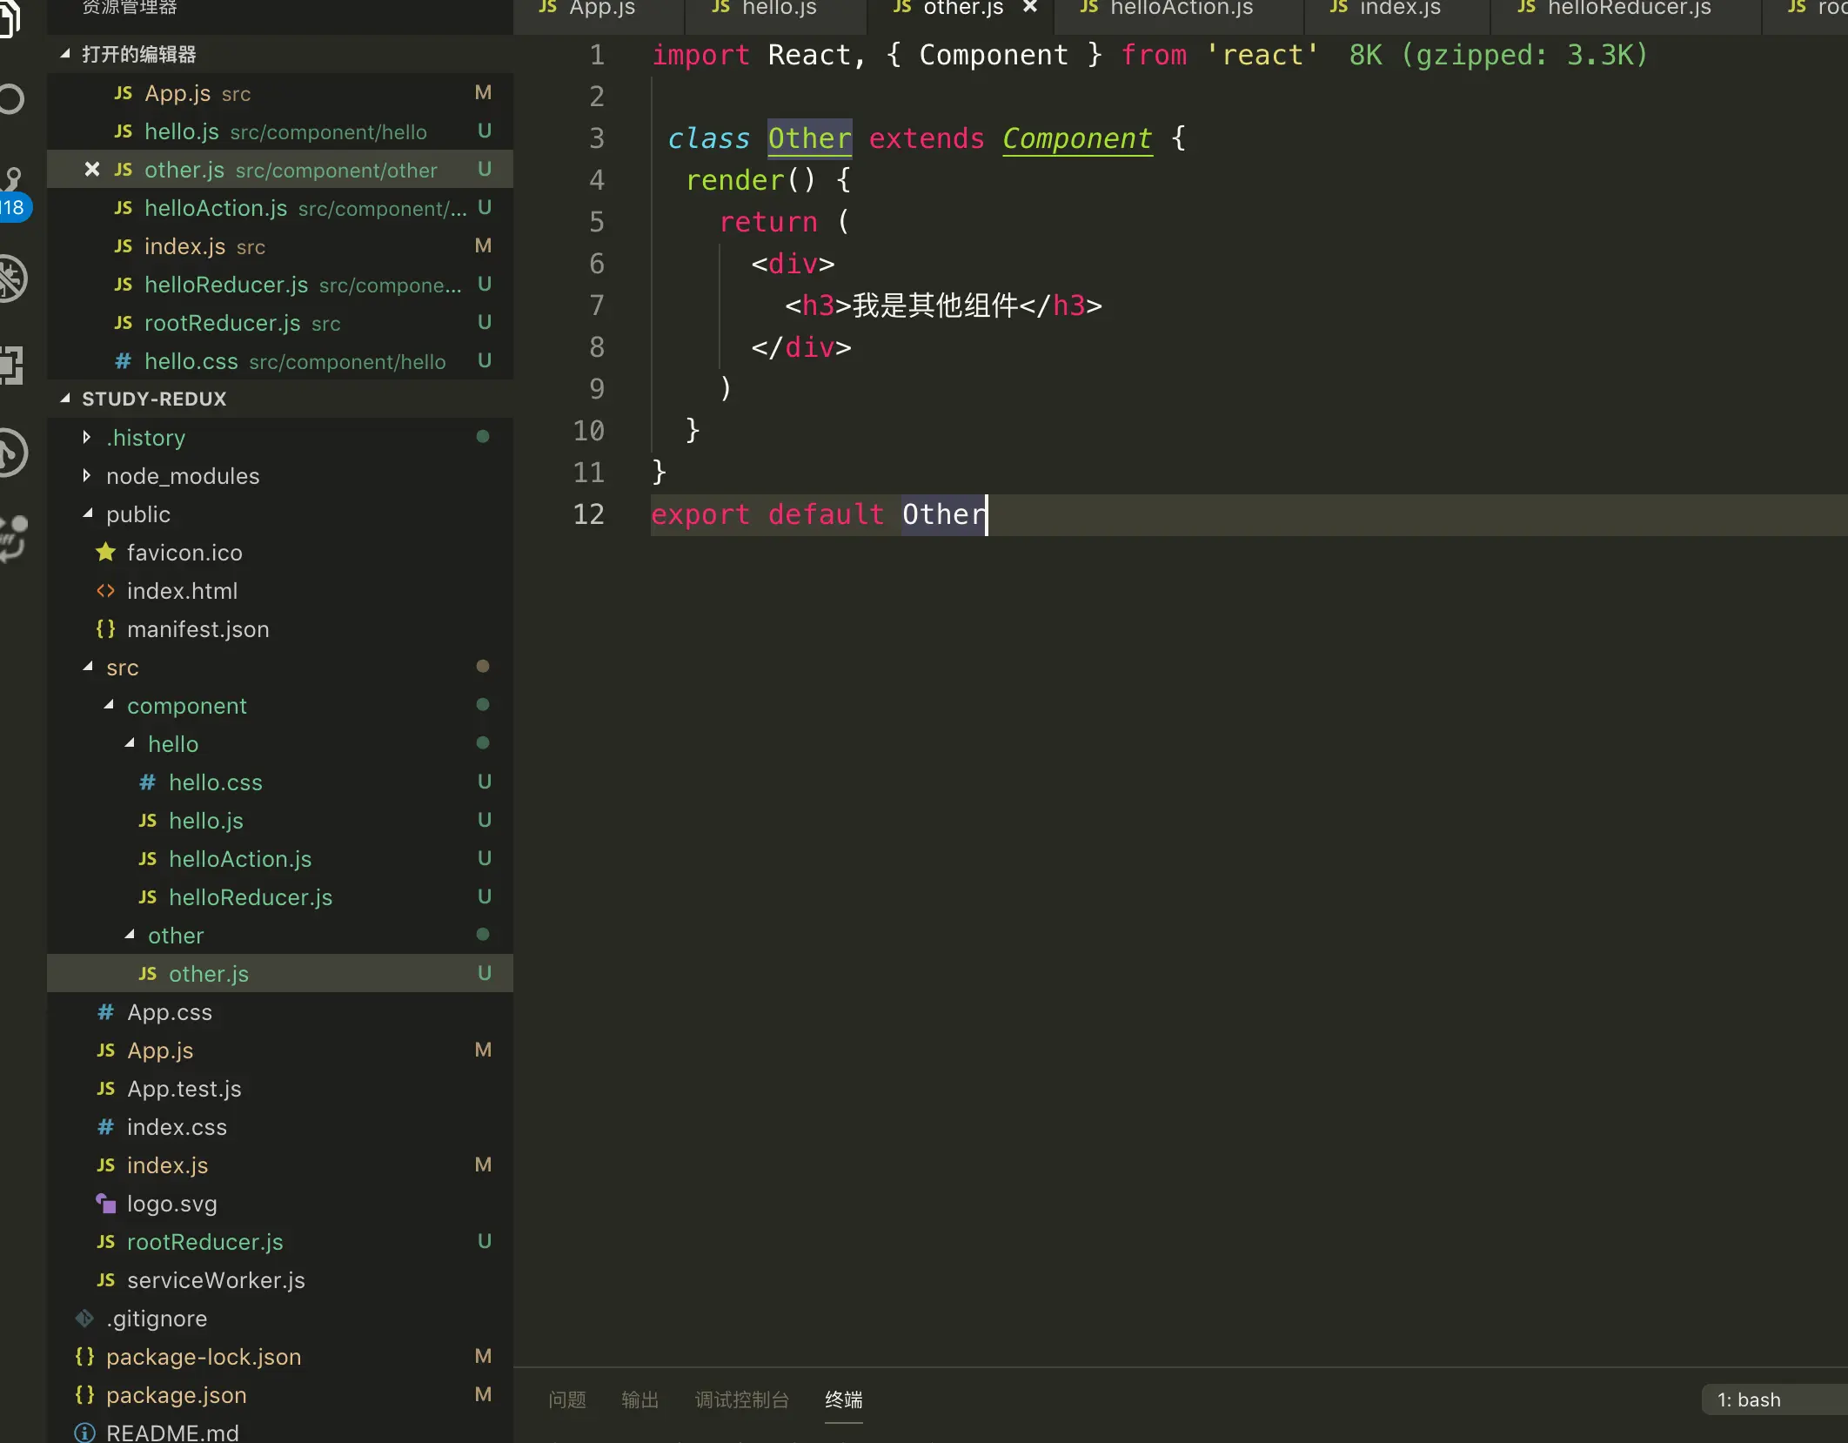This screenshot has height=1443, width=1848.
Task: Open index.html in the file tree
Action: click(280, 590)
